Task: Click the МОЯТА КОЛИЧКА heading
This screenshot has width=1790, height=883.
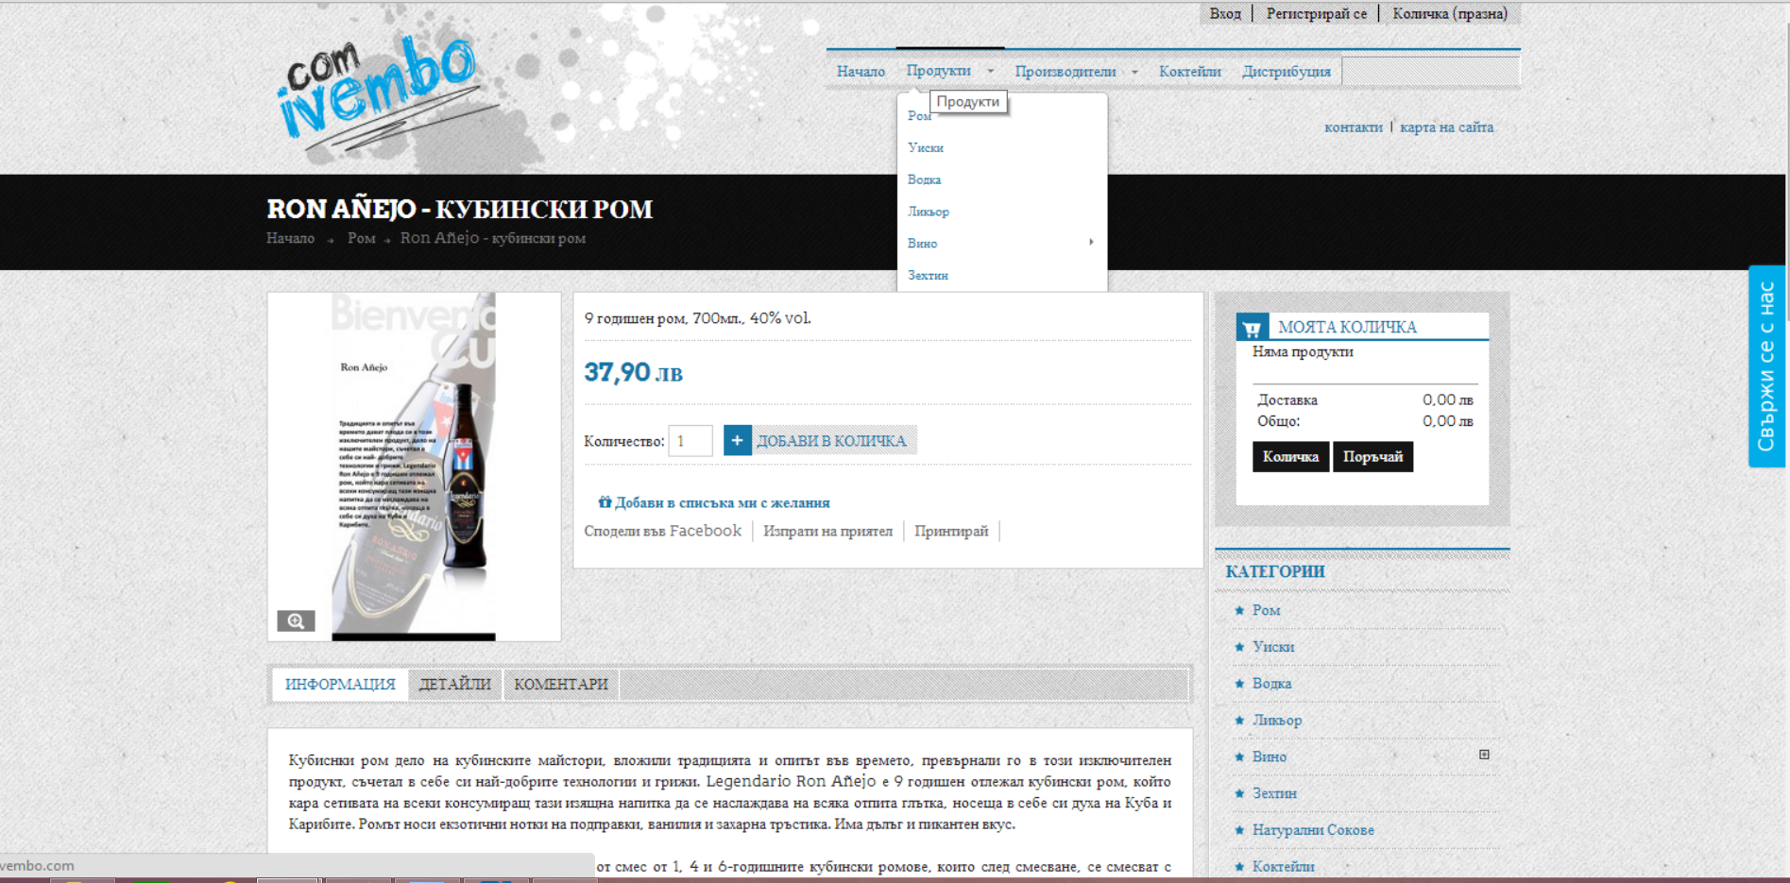Action: 1347,327
